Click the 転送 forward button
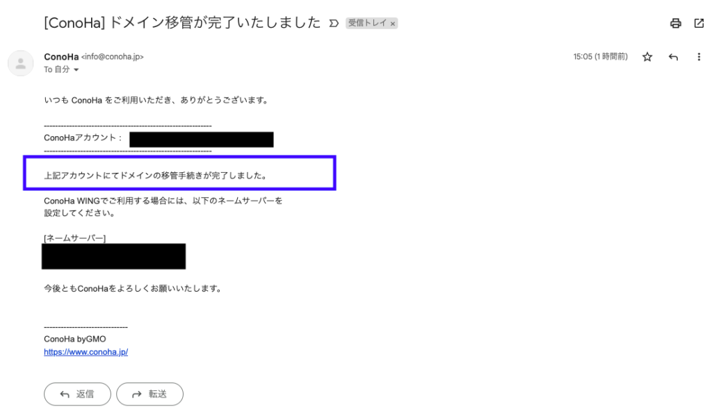Viewport: 712px width, 418px height. [x=150, y=394]
